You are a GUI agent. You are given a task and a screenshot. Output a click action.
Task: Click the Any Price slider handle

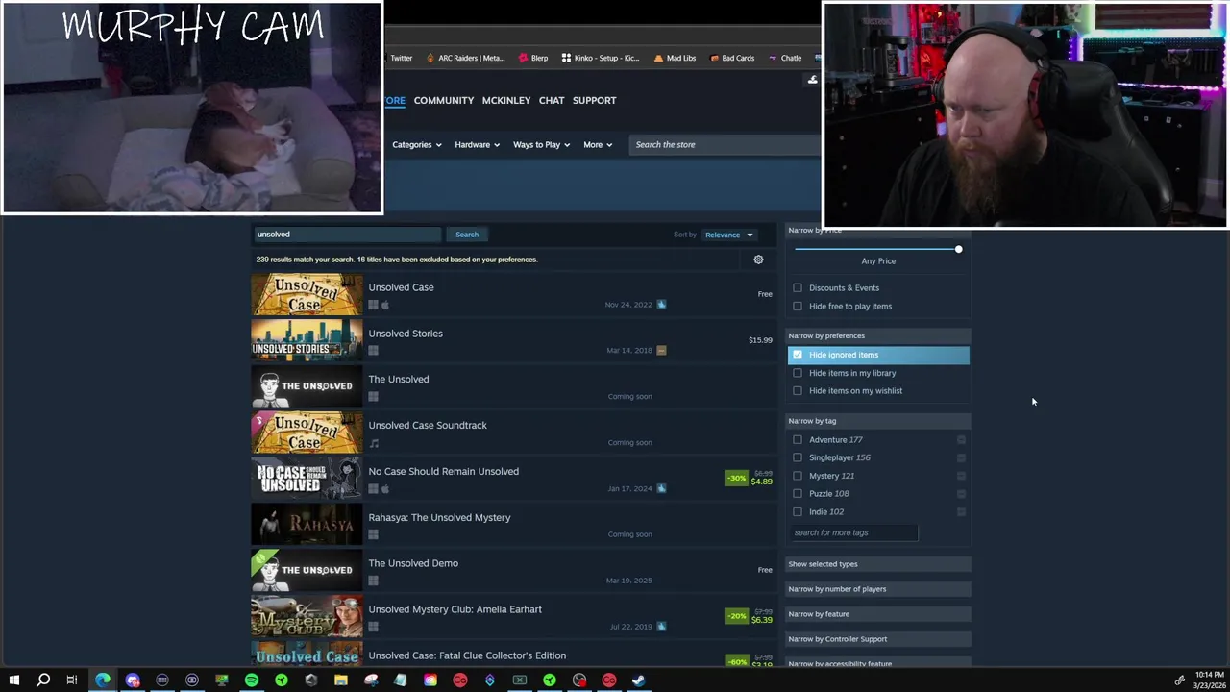point(958,250)
